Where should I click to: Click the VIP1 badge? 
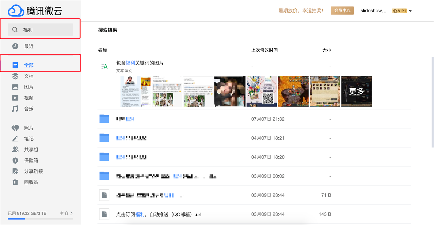(399, 11)
